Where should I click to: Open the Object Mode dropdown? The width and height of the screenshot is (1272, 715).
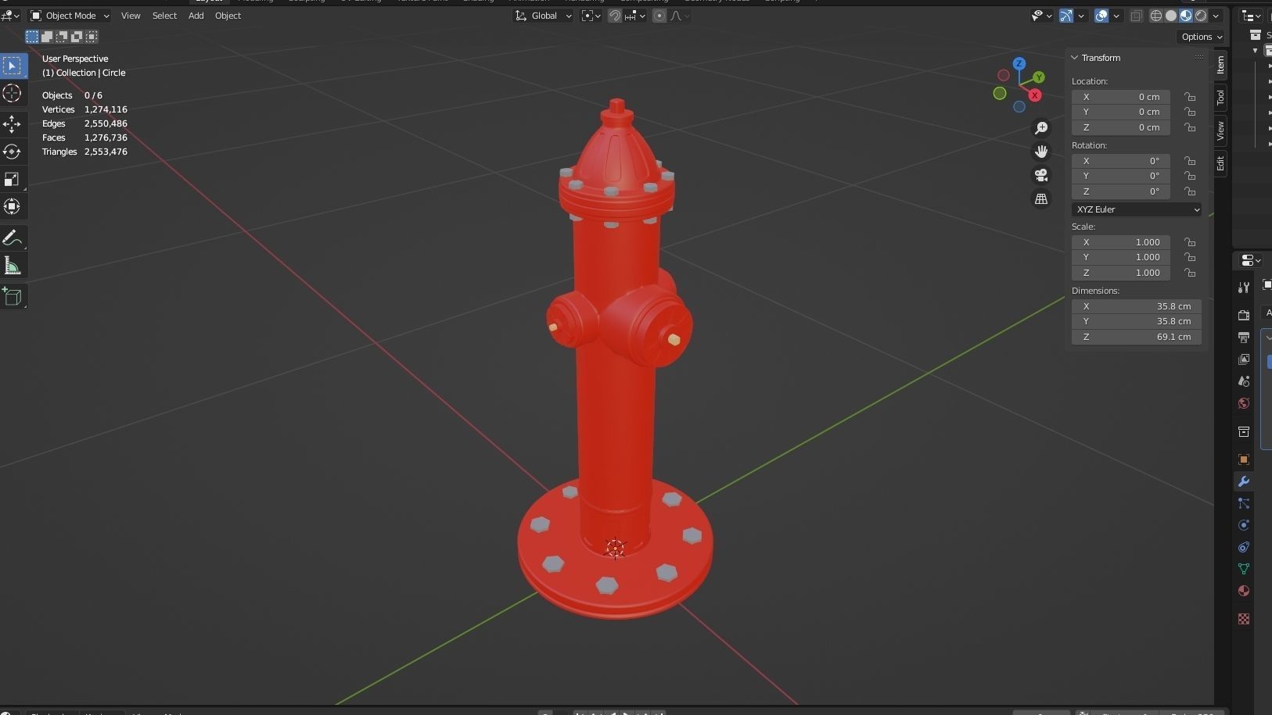point(70,16)
